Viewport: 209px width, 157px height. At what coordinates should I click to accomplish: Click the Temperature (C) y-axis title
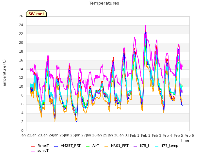pyautogui.click(x=4, y=74)
